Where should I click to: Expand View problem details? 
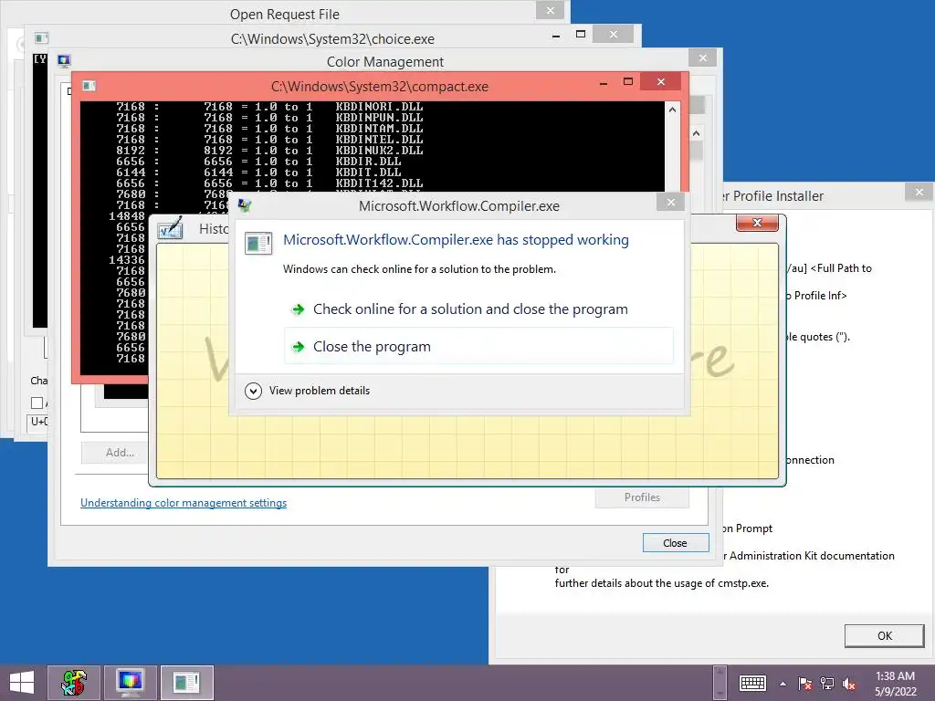pos(308,391)
